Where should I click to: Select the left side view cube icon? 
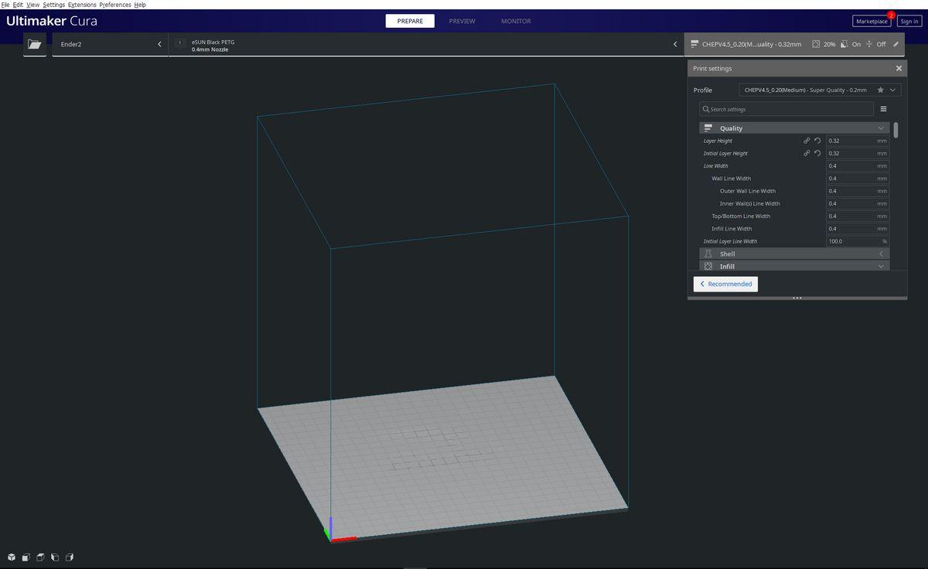tap(55, 557)
